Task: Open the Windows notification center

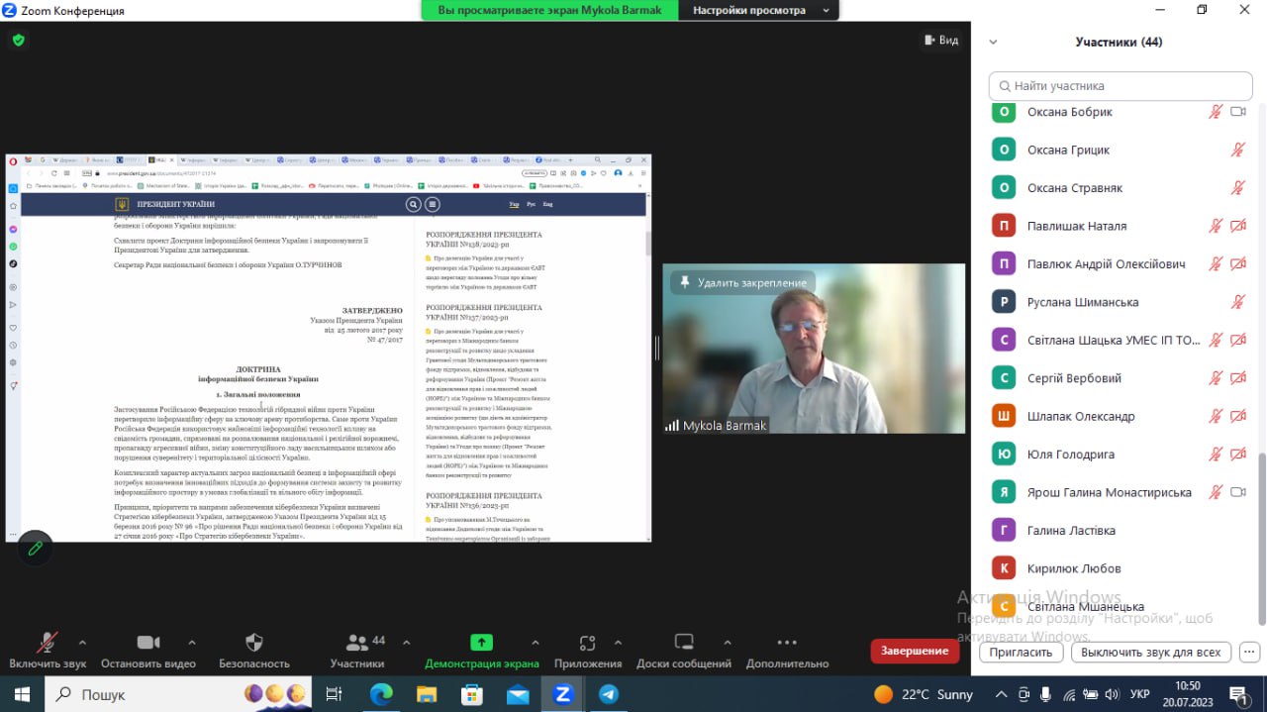Action: pos(1237,694)
